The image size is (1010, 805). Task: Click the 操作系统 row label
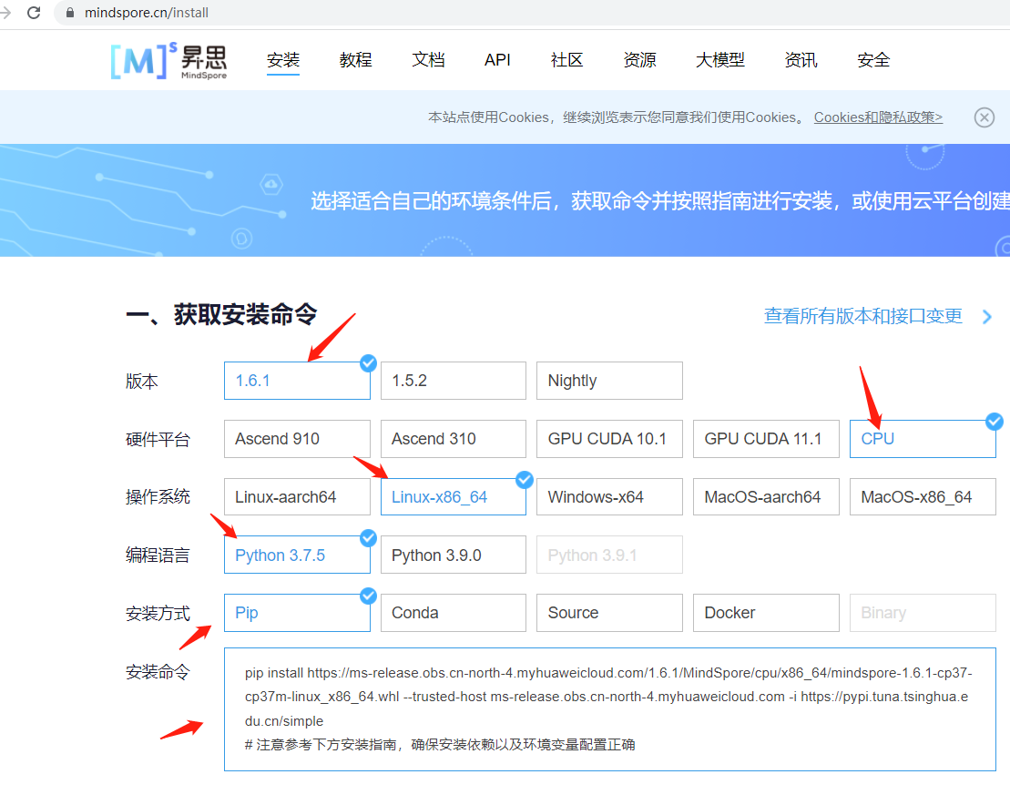pyautogui.click(x=158, y=497)
